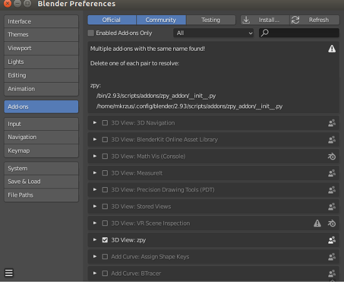The image size is (344, 283).
Task: Open the Navigation preferences section
Action: pos(41,137)
